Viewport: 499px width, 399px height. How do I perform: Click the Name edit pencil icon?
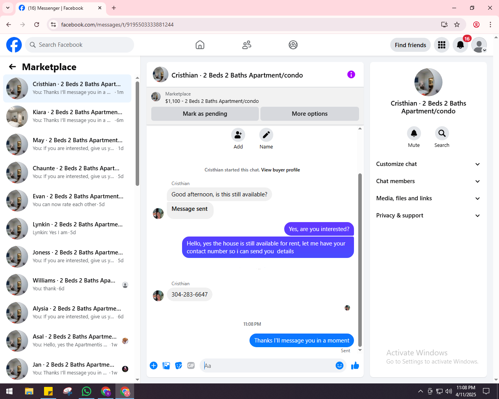click(266, 135)
